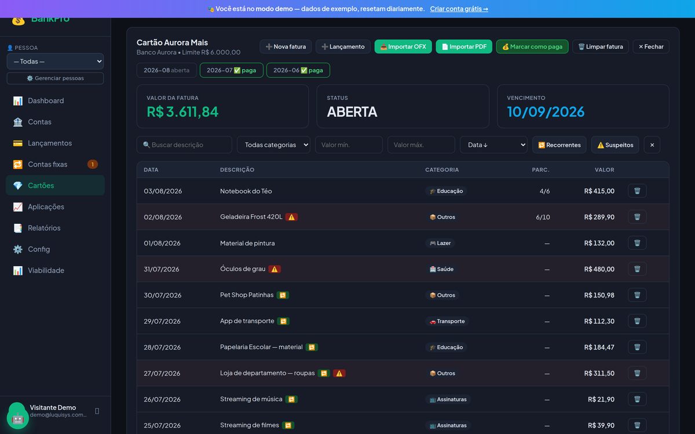Click recurring icon on Papelaria Escolar
Image resolution: width=695 pixels, height=434 pixels.
coord(312,347)
